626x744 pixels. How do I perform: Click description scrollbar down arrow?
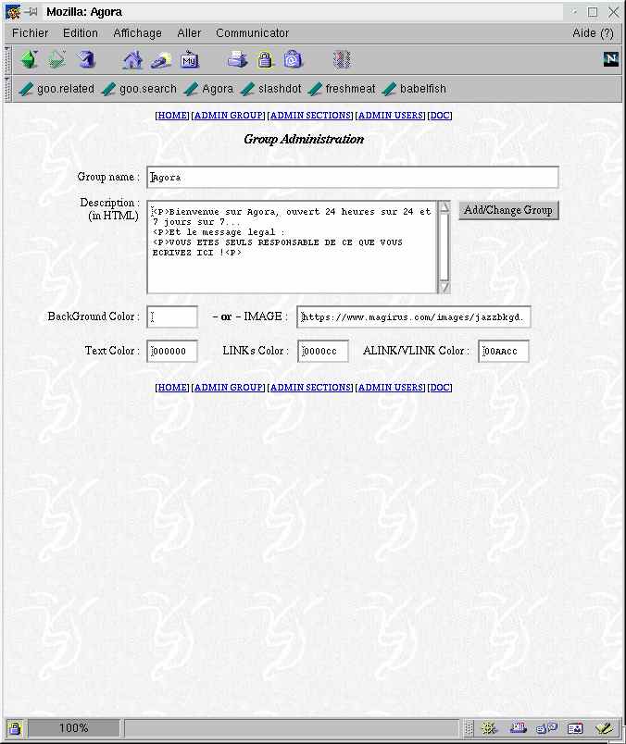(x=444, y=288)
